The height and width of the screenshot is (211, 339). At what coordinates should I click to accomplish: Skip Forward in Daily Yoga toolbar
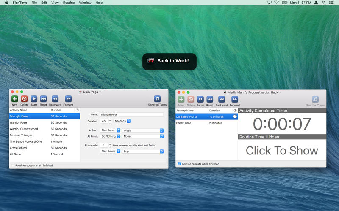pyautogui.click(x=68, y=99)
